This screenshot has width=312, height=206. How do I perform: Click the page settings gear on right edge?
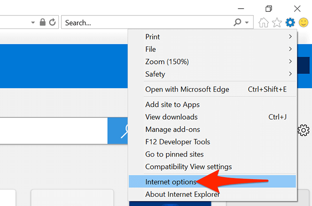(x=303, y=130)
